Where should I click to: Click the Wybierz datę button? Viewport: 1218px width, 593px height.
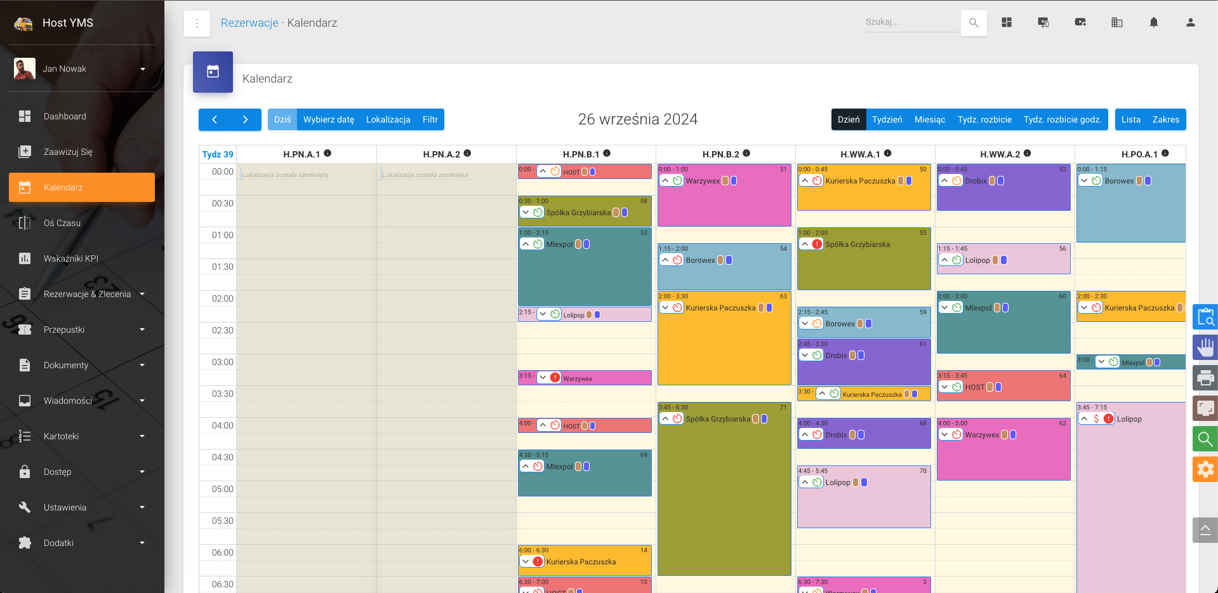tap(328, 119)
